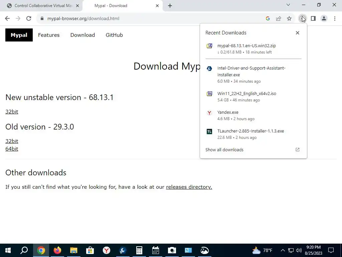This screenshot has width=342, height=257.
Task: Open Yandex browser from the taskbar
Action: point(107,250)
